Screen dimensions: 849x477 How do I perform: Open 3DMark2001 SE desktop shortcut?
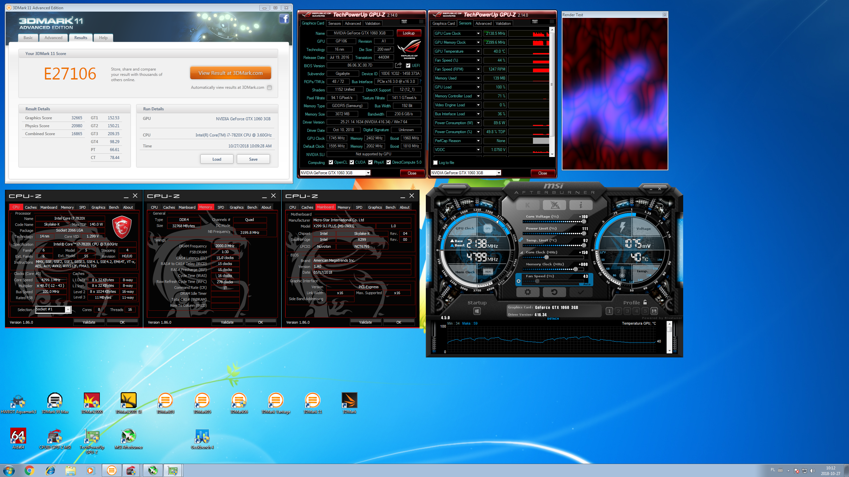click(129, 403)
